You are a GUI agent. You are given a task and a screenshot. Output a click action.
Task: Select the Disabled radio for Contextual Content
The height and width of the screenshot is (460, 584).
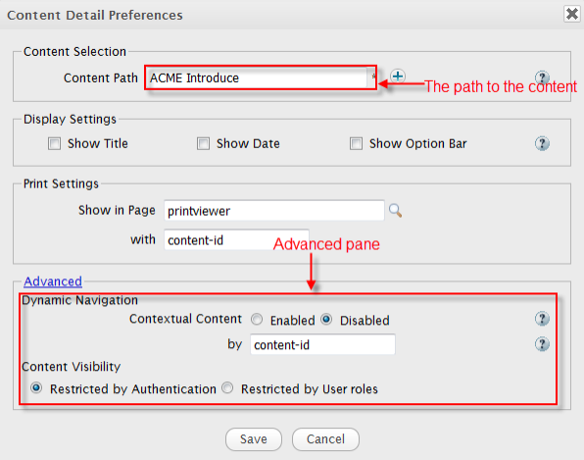326,320
